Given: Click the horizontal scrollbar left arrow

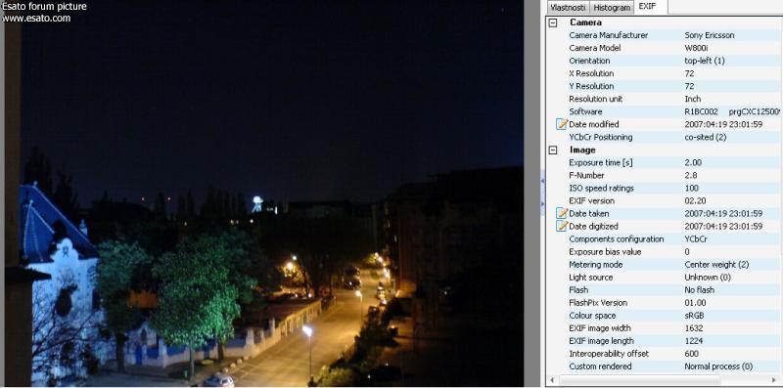Looking at the screenshot, I should (552, 380).
